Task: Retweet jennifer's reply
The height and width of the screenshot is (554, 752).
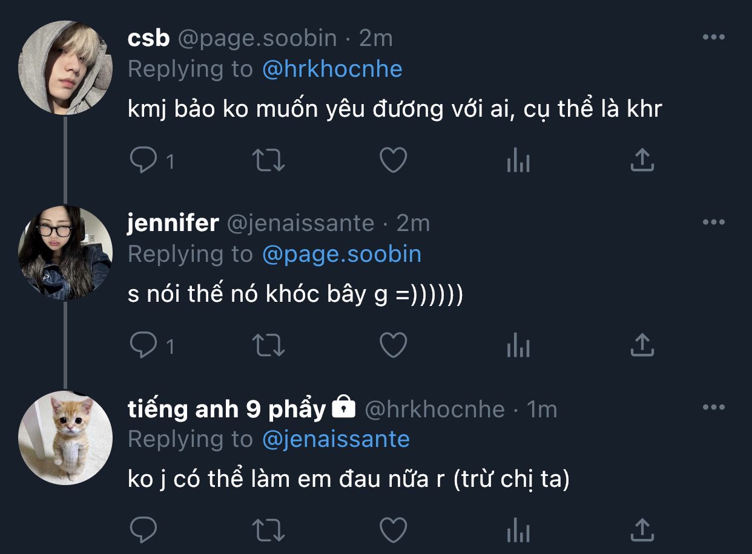Action: click(x=268, y=346)
